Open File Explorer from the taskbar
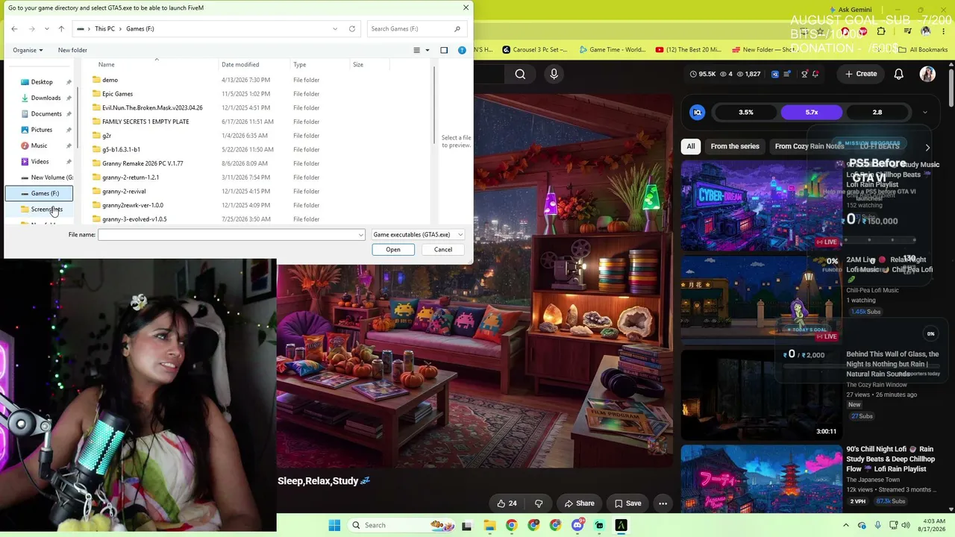The height and width of the screenshot is (537, 955). (489, 525)
